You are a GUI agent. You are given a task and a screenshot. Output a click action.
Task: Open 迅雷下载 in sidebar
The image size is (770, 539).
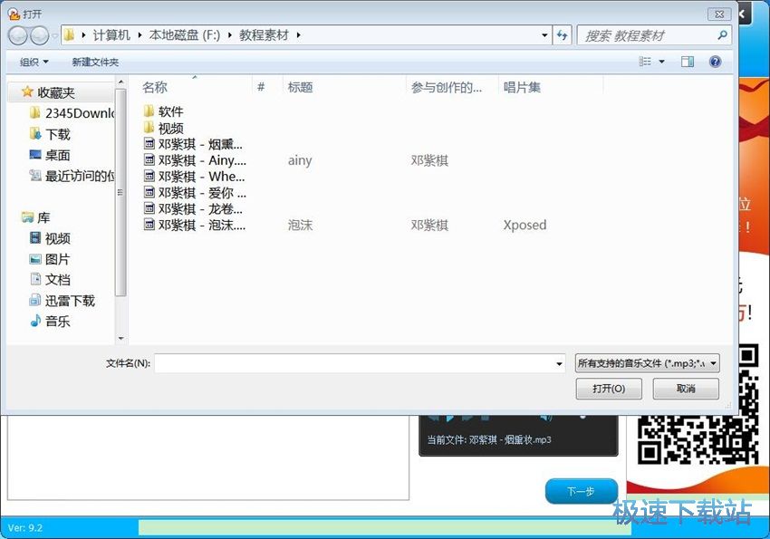click(62, 301)
